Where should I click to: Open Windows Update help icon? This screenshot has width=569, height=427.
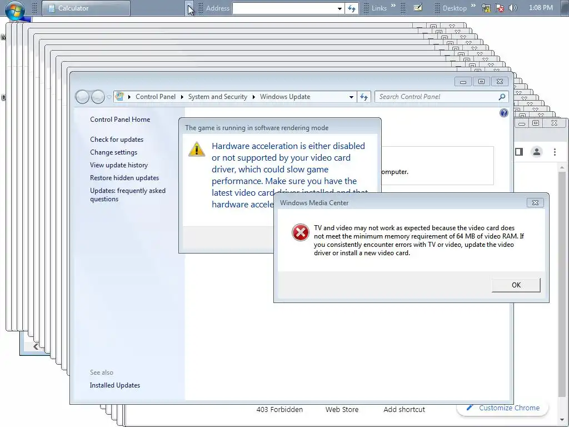(x=503, y=113)
